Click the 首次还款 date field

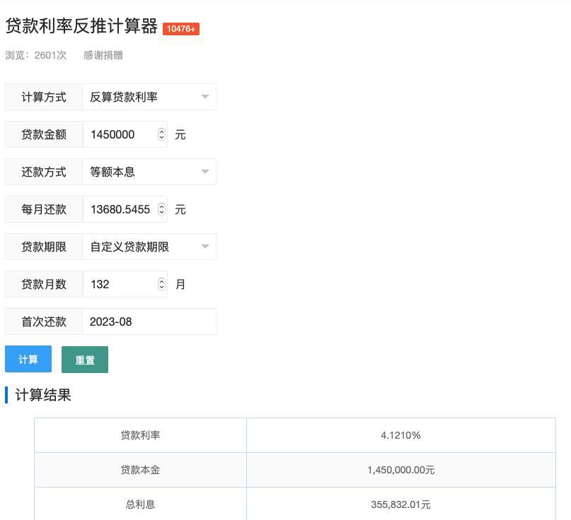(x=149, y=321)
